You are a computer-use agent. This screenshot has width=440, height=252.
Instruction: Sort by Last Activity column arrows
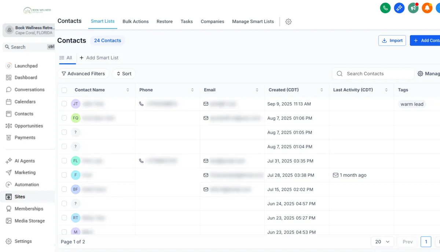click(386, 90)
